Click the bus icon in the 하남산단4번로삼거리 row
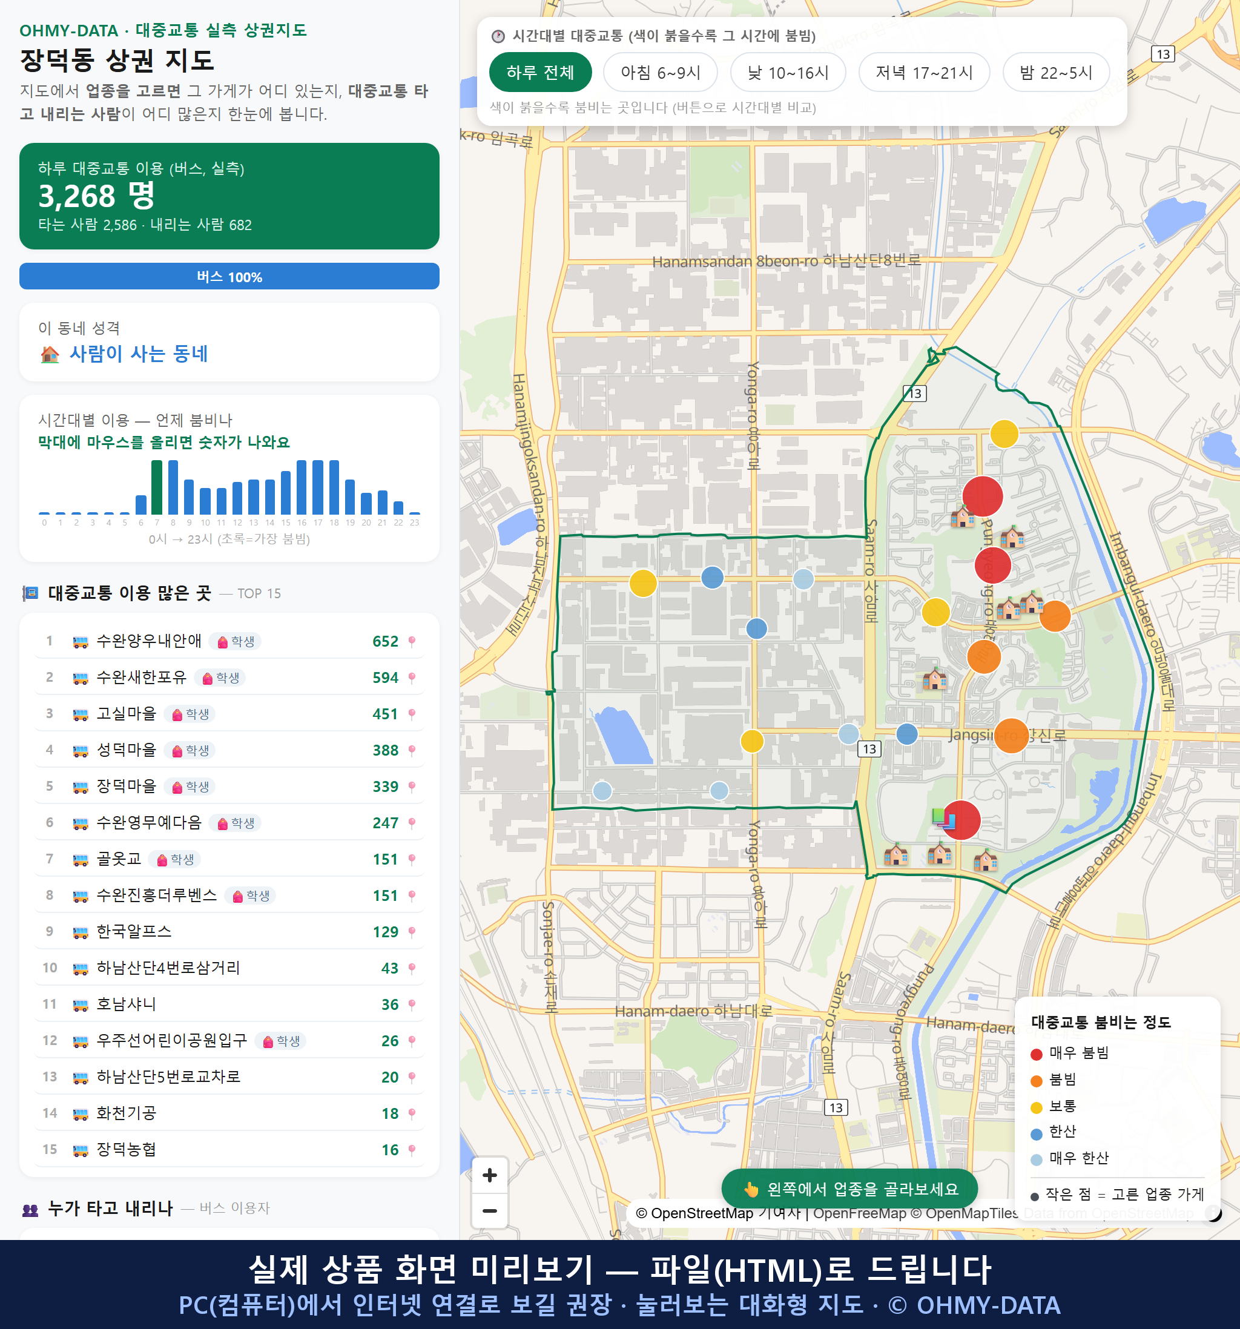This screenshot has width=1240, height=1329. click(x=80, y=969)
